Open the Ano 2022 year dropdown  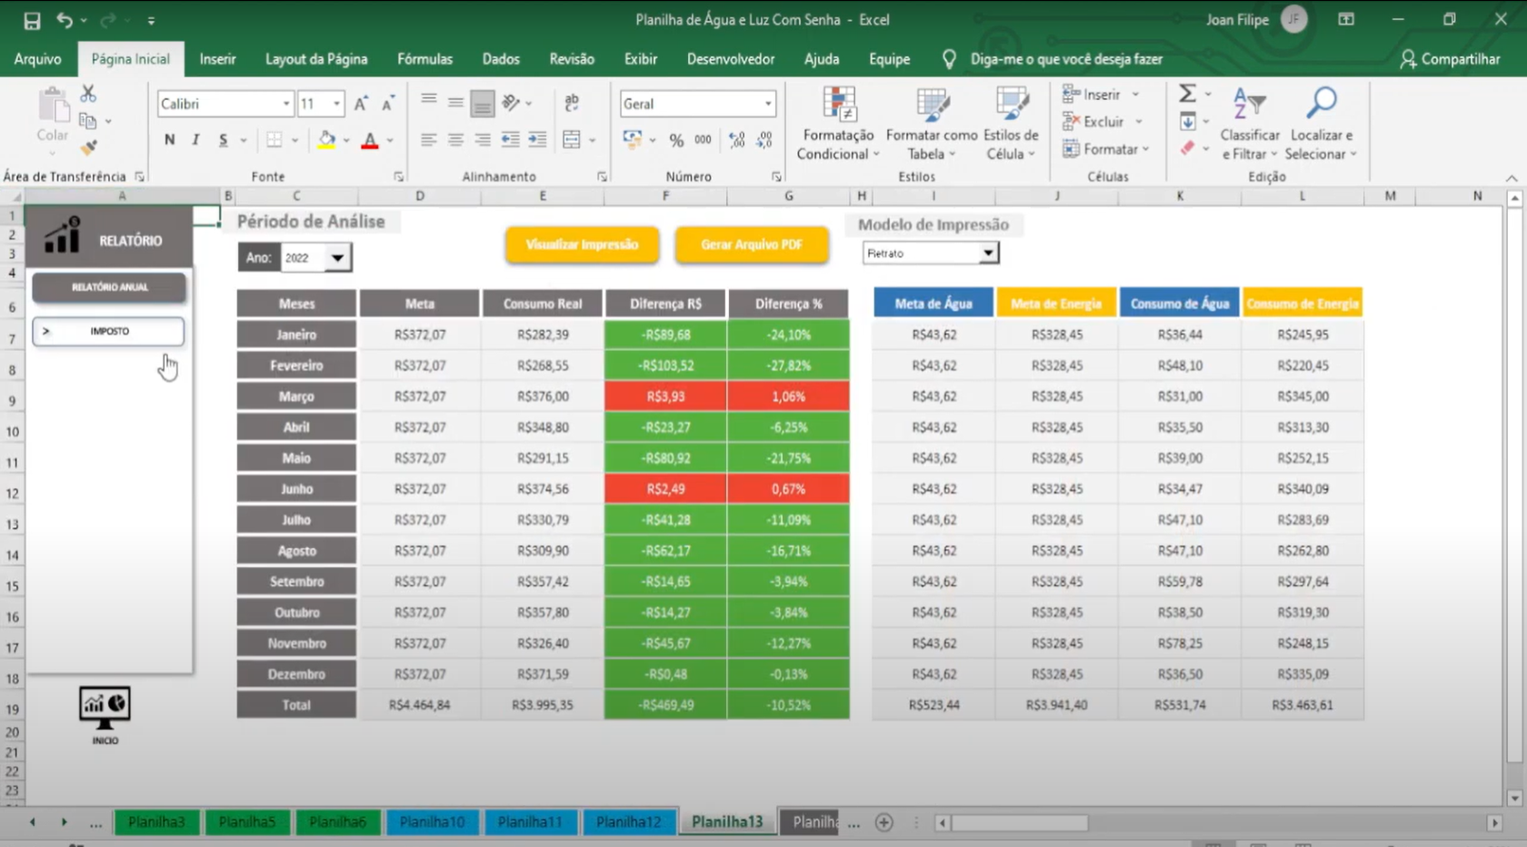click(337, 258)
